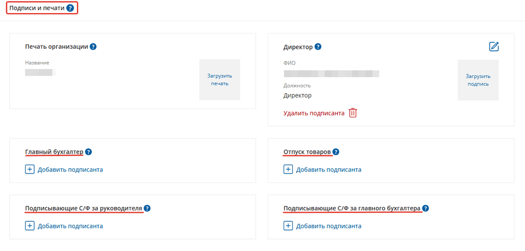Open help tooltip for Печать организации

click(x=93, y=47)
